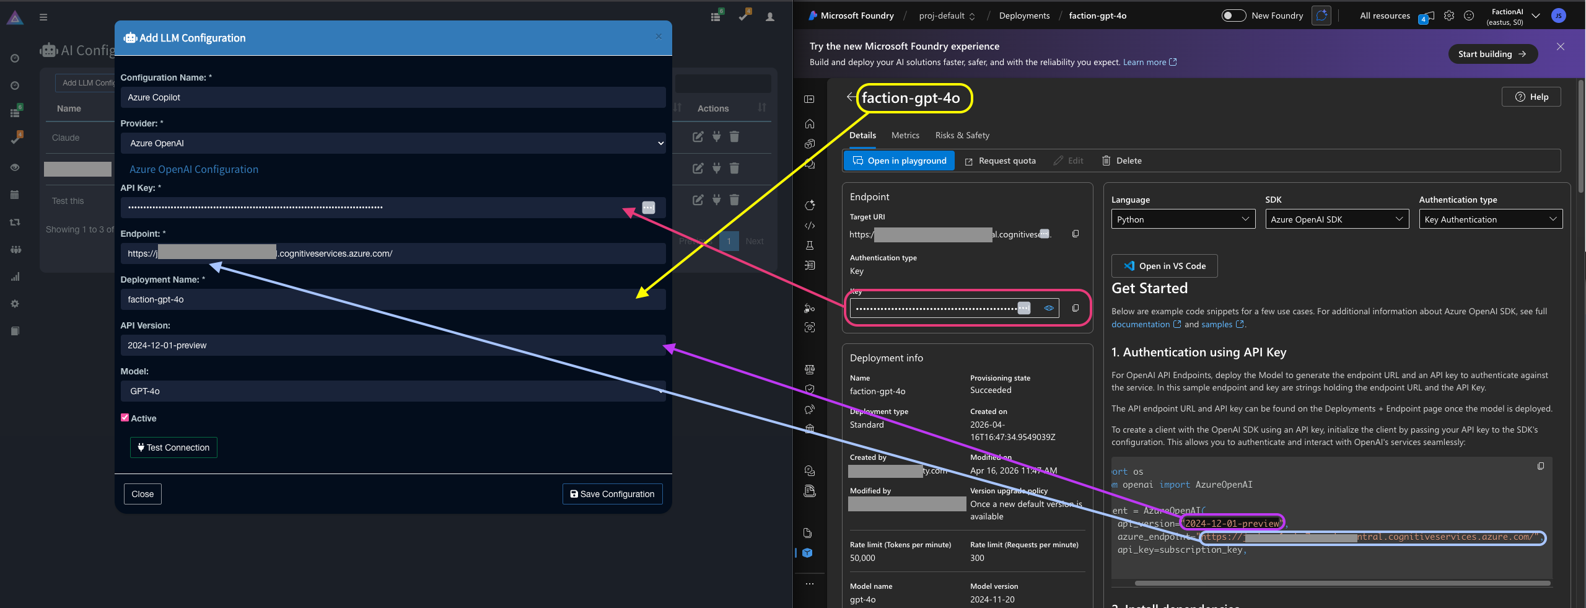This screenshot has width=1586, height=608.
Task: Reveal the key with the eye icon
Action: (x=1049, y=308)
